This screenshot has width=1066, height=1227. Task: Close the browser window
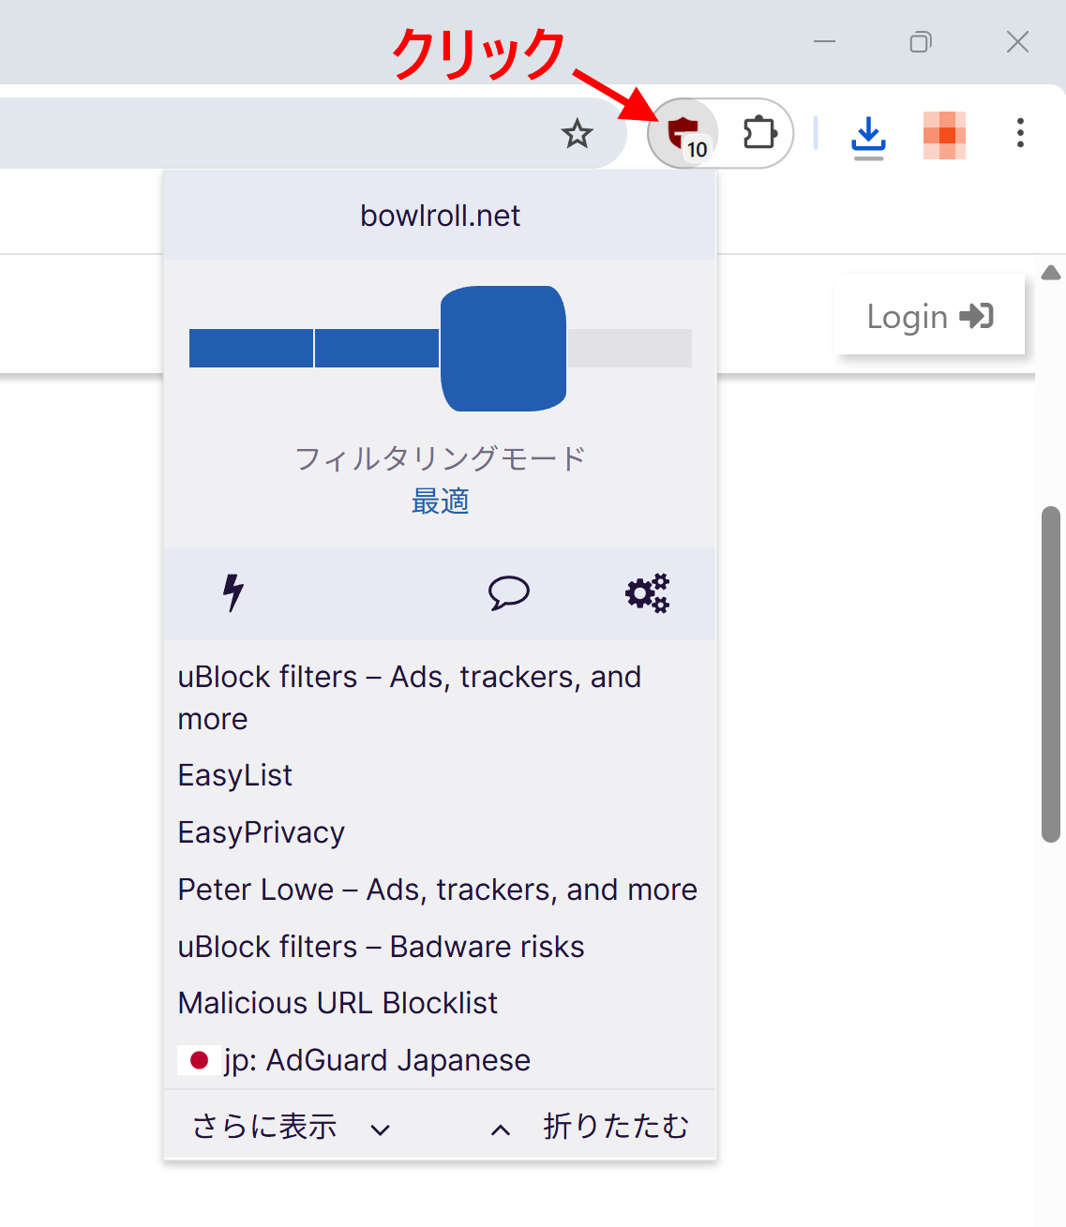[1017, 42]
